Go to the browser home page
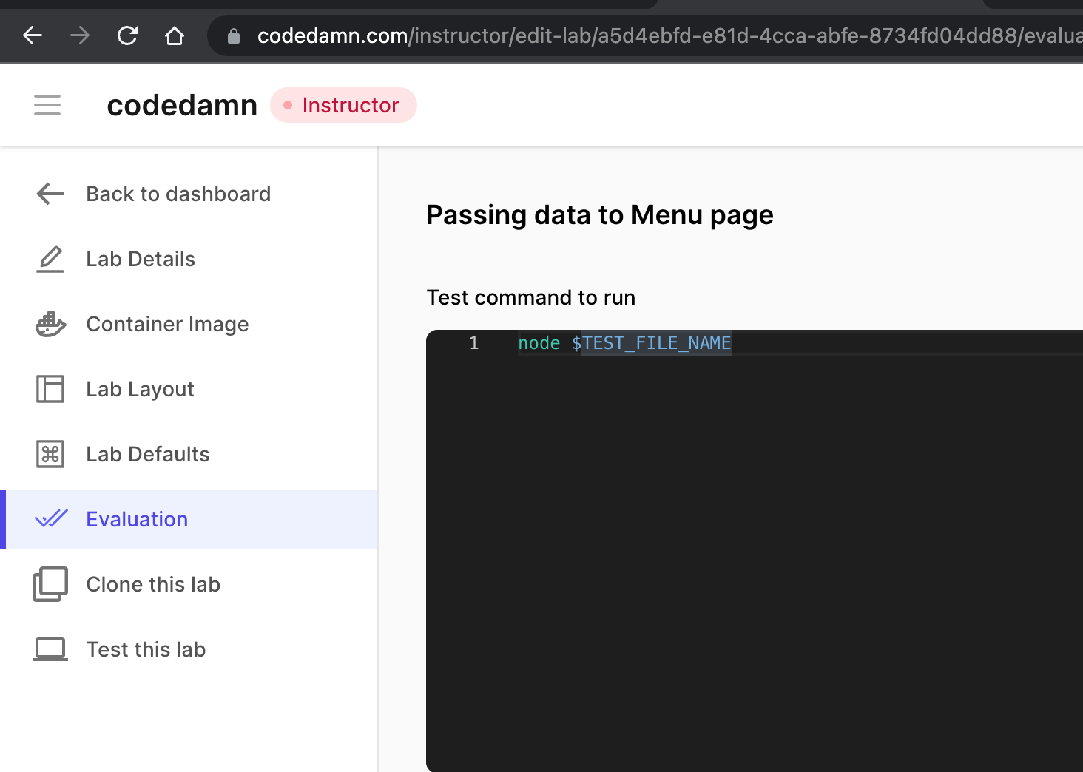 (175, 35)
